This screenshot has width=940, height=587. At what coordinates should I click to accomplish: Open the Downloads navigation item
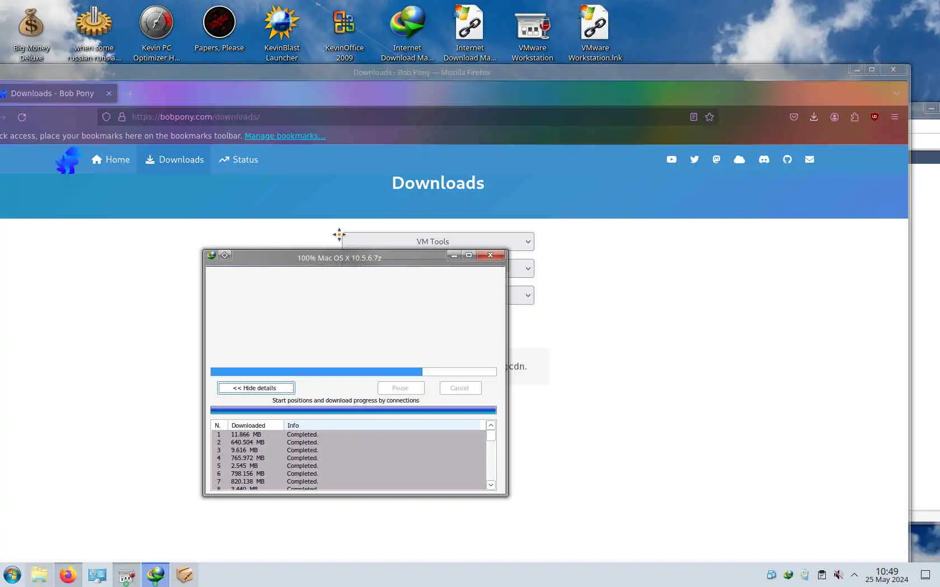tap(174, 159)
